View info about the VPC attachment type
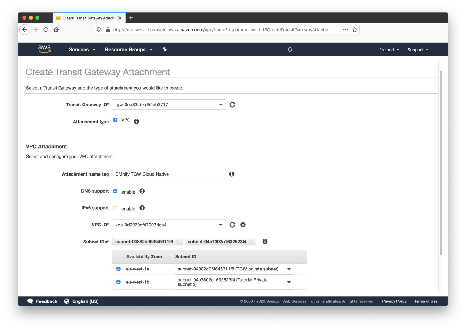466x330 pixels. click(136, 122)
